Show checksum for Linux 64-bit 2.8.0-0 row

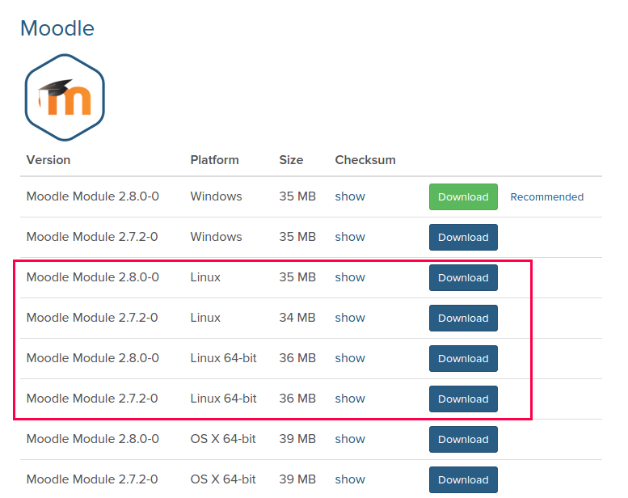(350, 358)
